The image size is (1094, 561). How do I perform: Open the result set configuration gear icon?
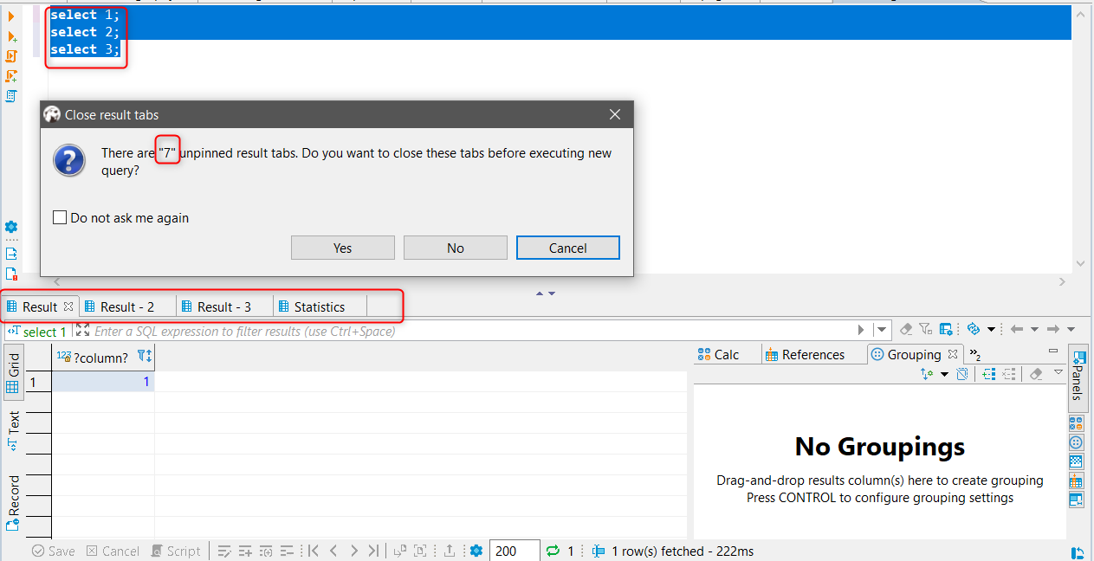476,551
